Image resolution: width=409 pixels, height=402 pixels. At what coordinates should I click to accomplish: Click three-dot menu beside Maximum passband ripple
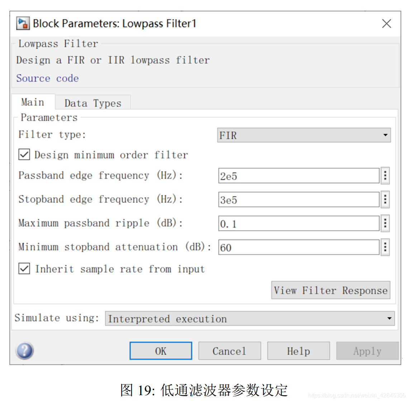[x=385, y=223]
